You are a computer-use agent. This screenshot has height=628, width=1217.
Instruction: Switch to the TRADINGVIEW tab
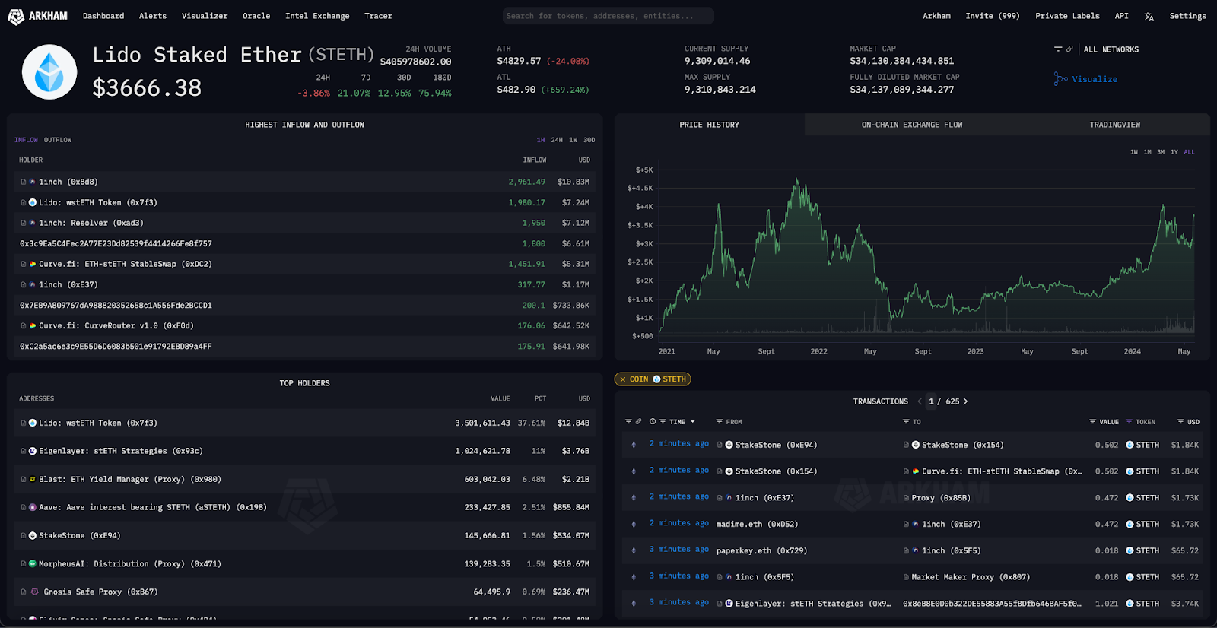(x=1114, y=125)
